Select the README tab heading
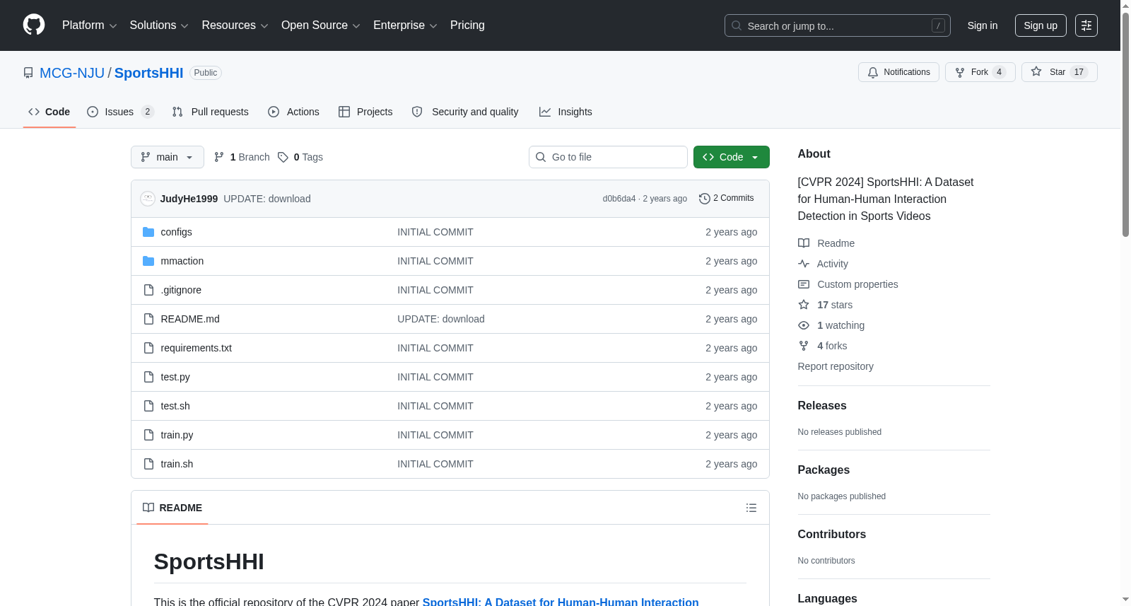This screenshot has width=1131, height=606. pos(172,508)
